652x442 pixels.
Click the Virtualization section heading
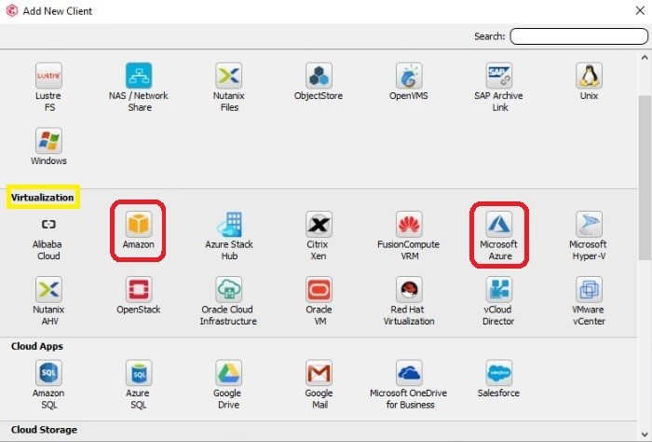click(43, 198)
